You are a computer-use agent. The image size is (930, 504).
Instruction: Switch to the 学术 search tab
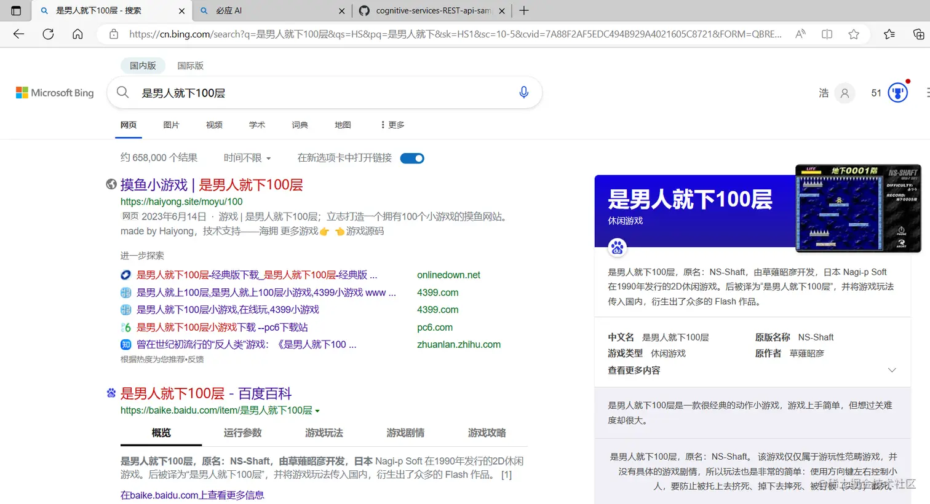[257, 125]
